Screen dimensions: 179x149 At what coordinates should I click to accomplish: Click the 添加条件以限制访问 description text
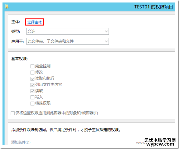[x=66, y=130]
